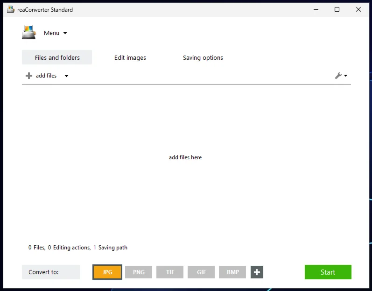Select TIF output format
The height and width of the screenshot is (291, 372).
(170, 272)
